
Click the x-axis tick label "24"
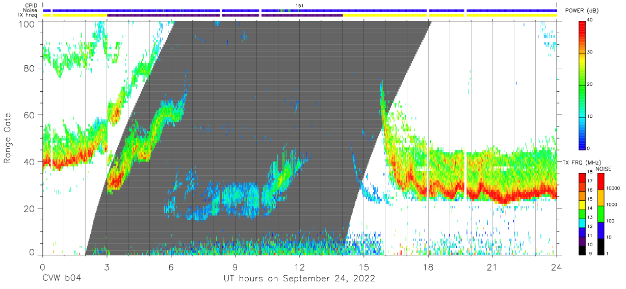[557, 267]
